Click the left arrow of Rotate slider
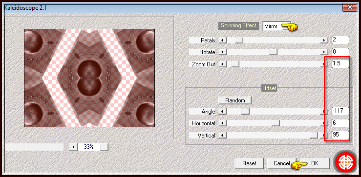Viewport: 361px width, 177px height. click(x=222, y=52)
